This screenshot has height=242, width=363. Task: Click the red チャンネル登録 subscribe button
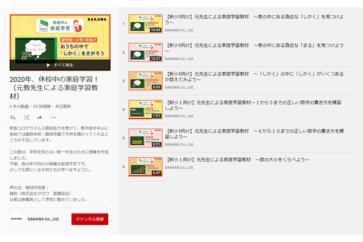pos(90,219)
